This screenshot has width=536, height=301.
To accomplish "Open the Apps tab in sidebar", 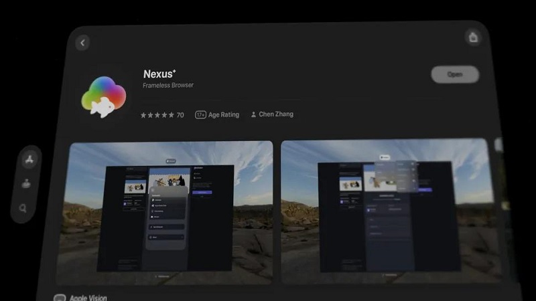I will 27,159.
